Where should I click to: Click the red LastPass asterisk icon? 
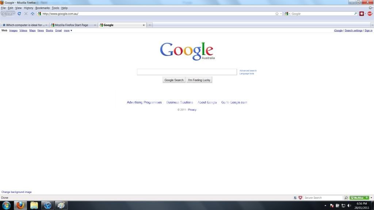click(x=362, y=14)
